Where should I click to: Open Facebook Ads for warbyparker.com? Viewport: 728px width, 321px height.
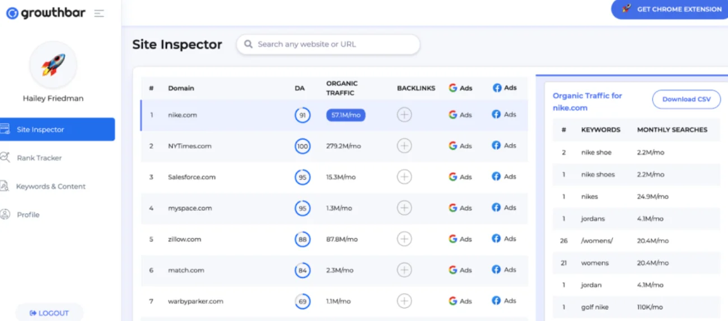[x=504, y=300]
